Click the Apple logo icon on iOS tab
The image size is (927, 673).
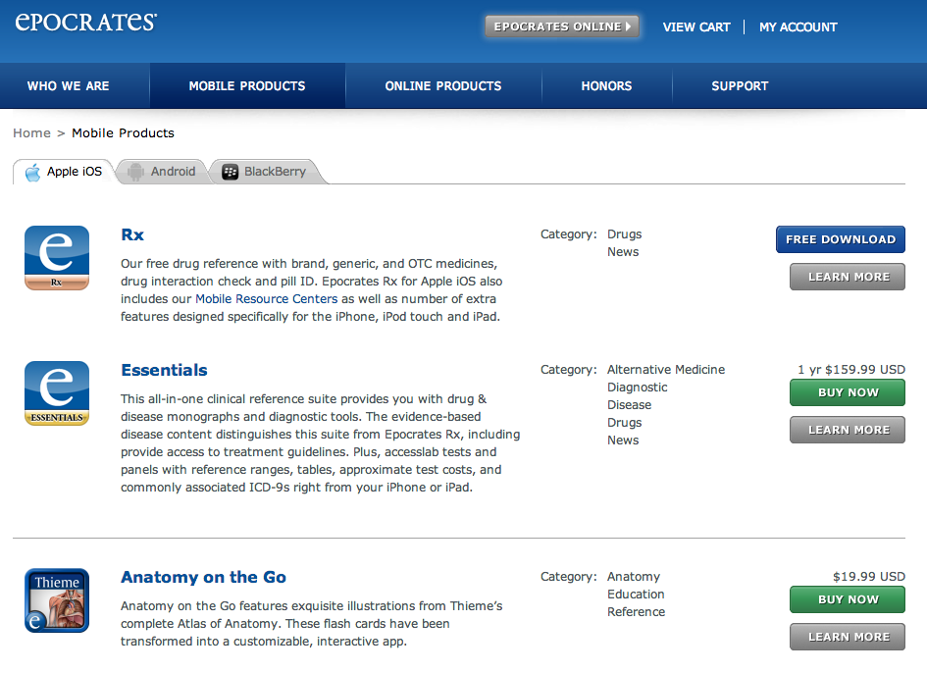(x=33, y=172)
